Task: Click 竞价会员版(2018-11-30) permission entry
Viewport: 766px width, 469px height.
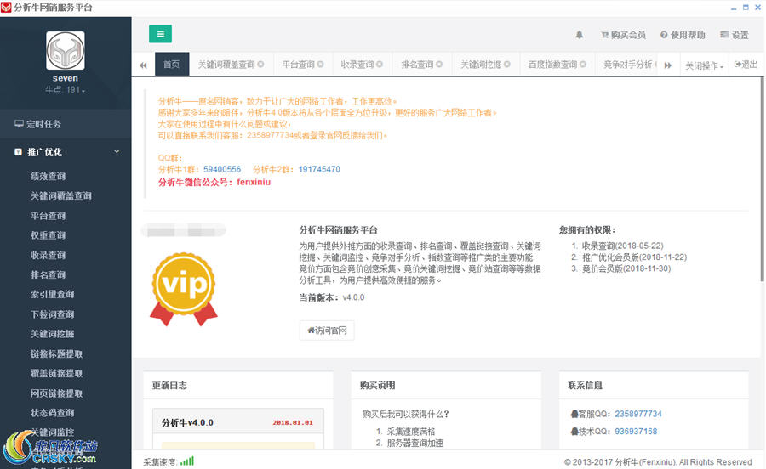Action: (x=626, y=268)
